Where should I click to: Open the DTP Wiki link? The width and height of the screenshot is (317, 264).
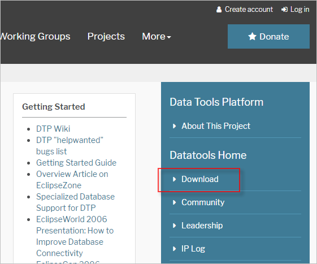53,129
